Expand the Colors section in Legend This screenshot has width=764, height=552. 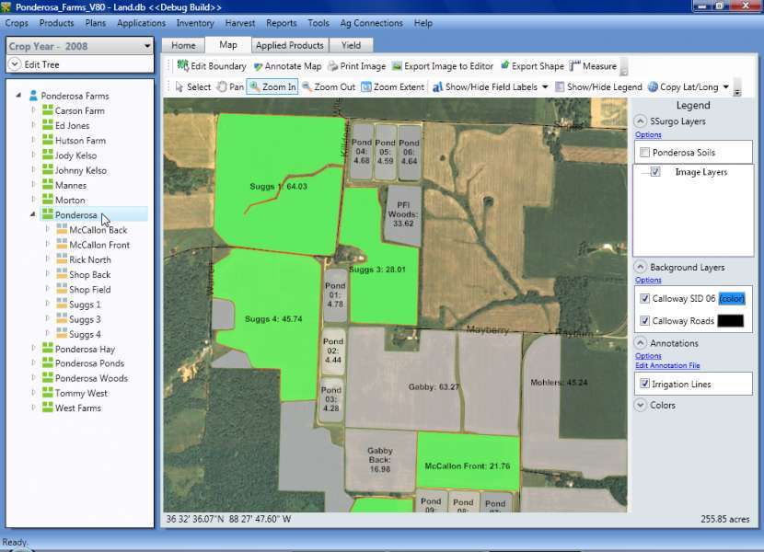[639, 405]
